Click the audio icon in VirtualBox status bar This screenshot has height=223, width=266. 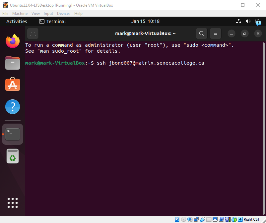pos(189,219)
